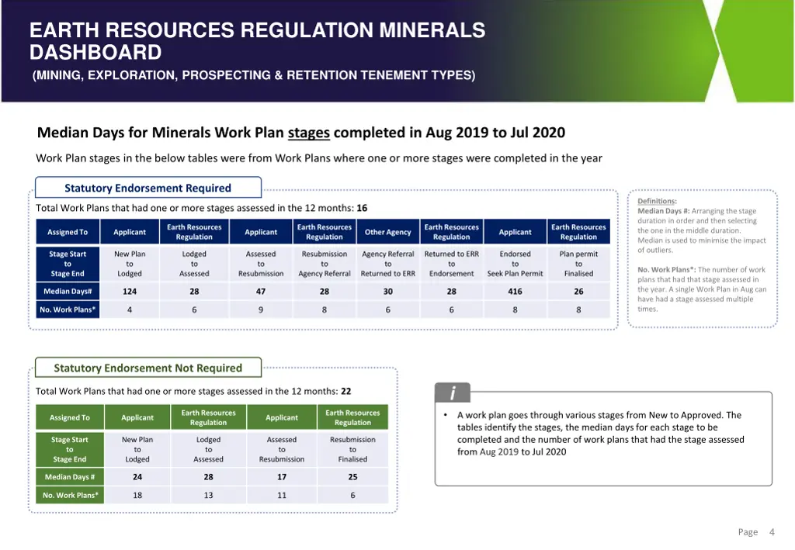Click New Plan to Lodged in the green table

point(137,450)
